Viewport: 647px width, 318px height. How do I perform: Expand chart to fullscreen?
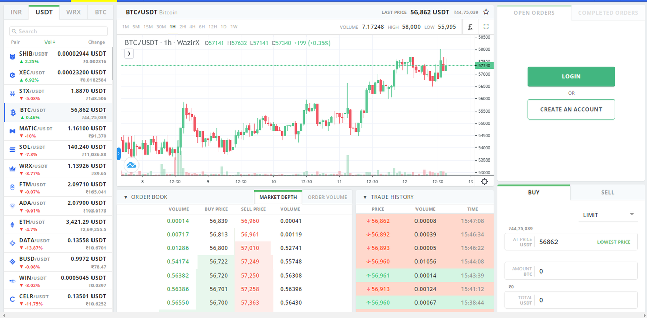[x=486, y=27]
